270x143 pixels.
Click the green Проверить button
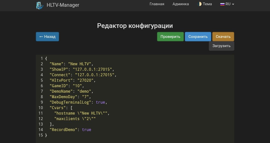[x=170, y=37]
